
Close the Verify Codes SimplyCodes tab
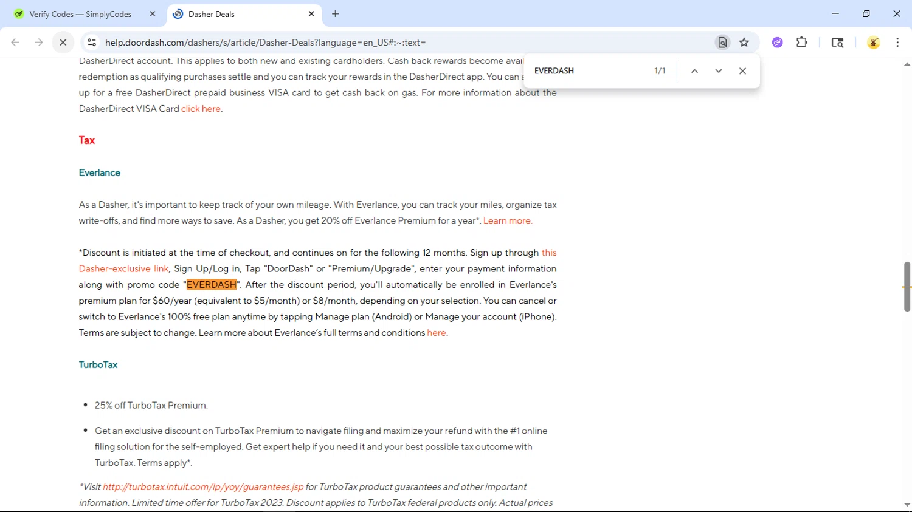153,14
